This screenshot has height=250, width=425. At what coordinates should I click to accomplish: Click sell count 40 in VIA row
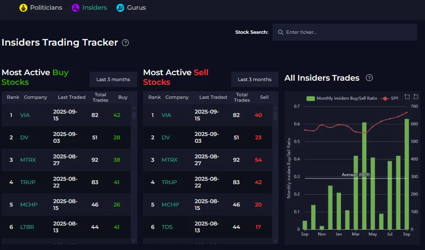pos(258,115)
